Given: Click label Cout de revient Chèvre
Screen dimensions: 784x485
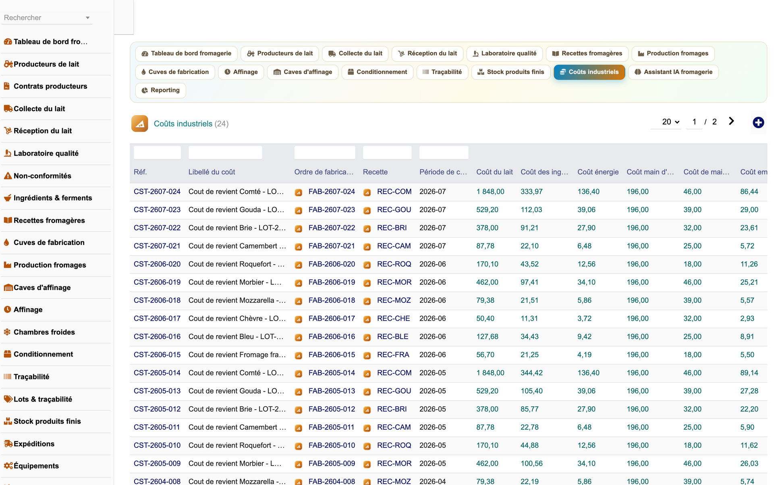Looking at the screenshot, I should pyautogui.click(x=237, y=319).
